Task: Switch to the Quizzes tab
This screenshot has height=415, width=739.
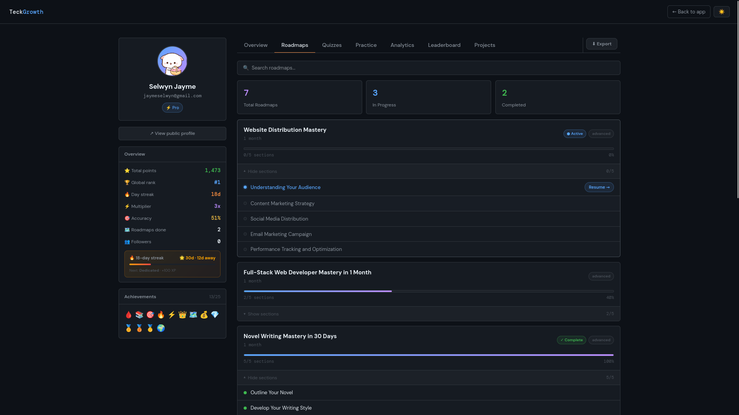Action: pyautogui.click(x=332, y=45)
